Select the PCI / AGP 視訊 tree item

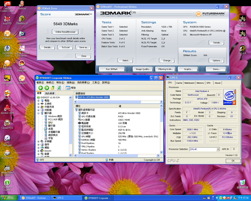point(55,119)
